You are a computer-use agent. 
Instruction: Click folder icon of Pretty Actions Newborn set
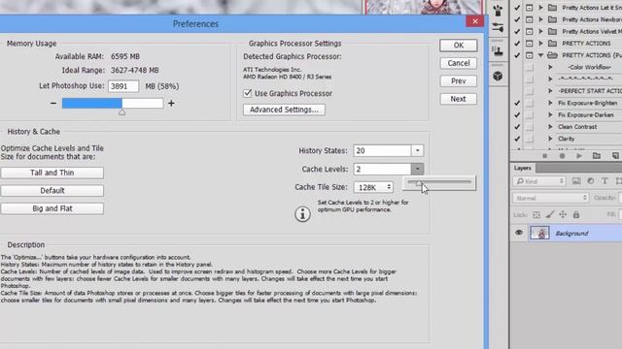tap(552, 19)
